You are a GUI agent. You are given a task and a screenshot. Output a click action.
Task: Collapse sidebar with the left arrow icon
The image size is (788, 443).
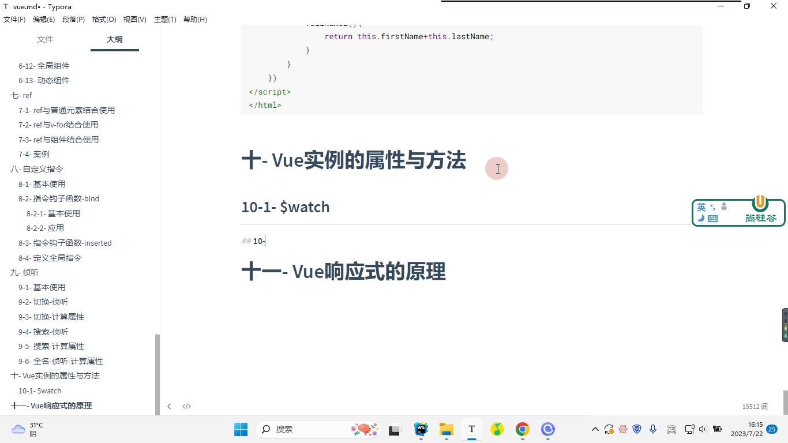pos(169,406)
